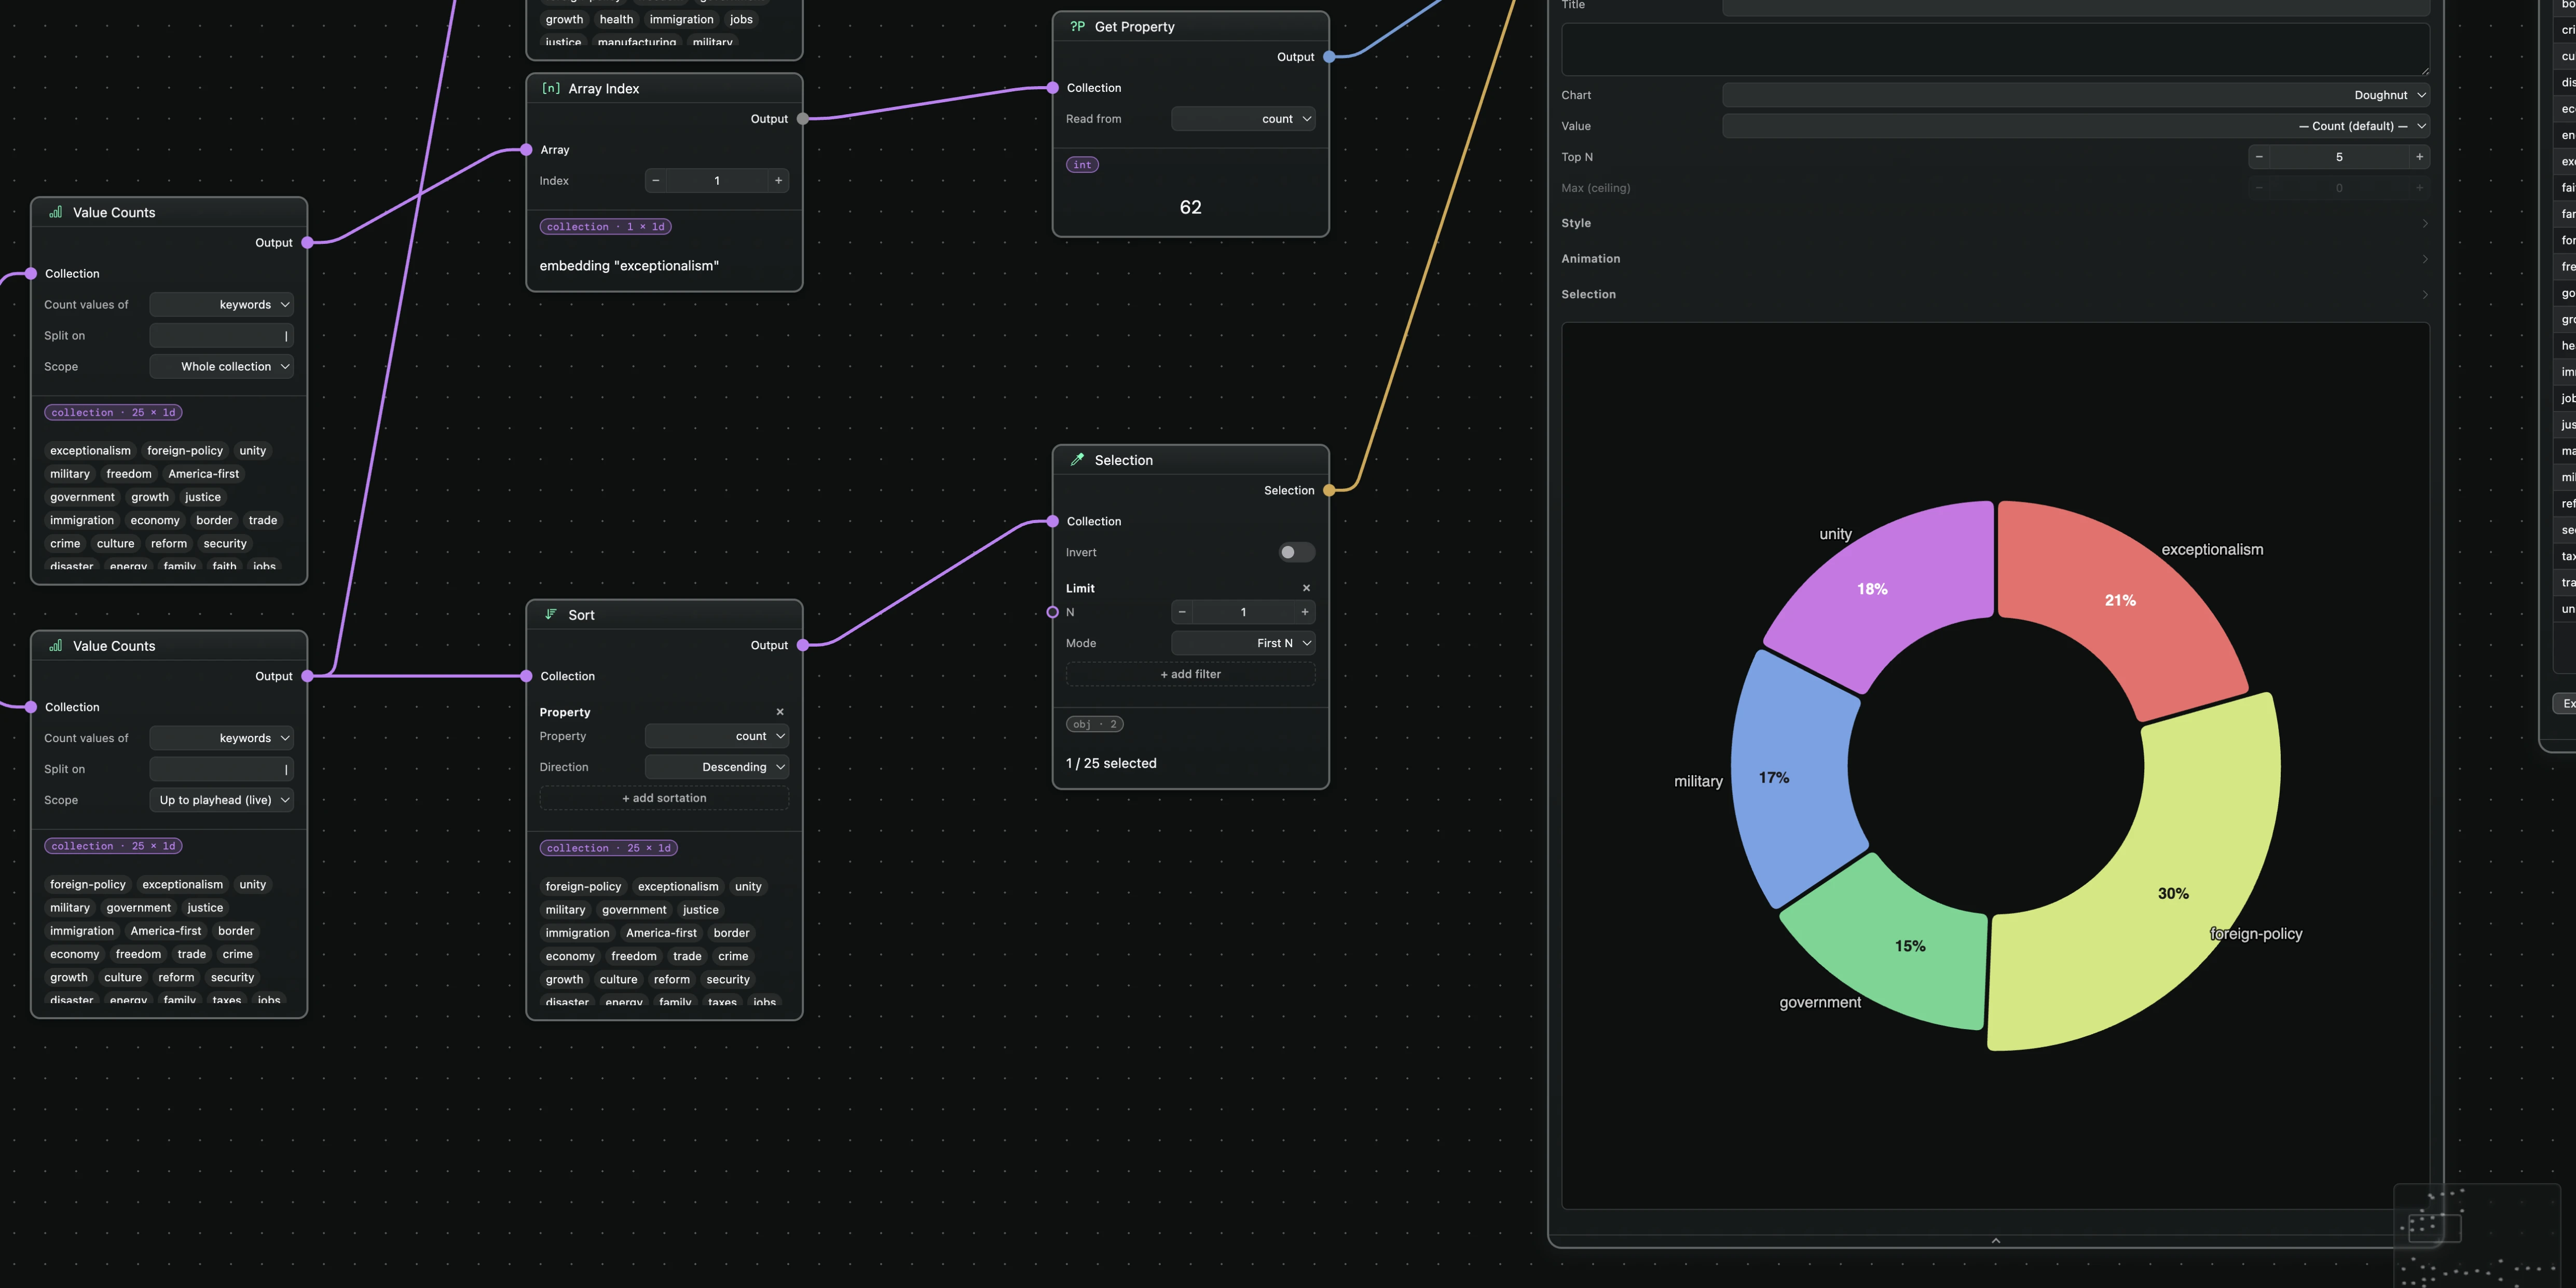Open the Sort Property count dropdown
Screen dimensions: 2576x1288
tap(717, 736)
